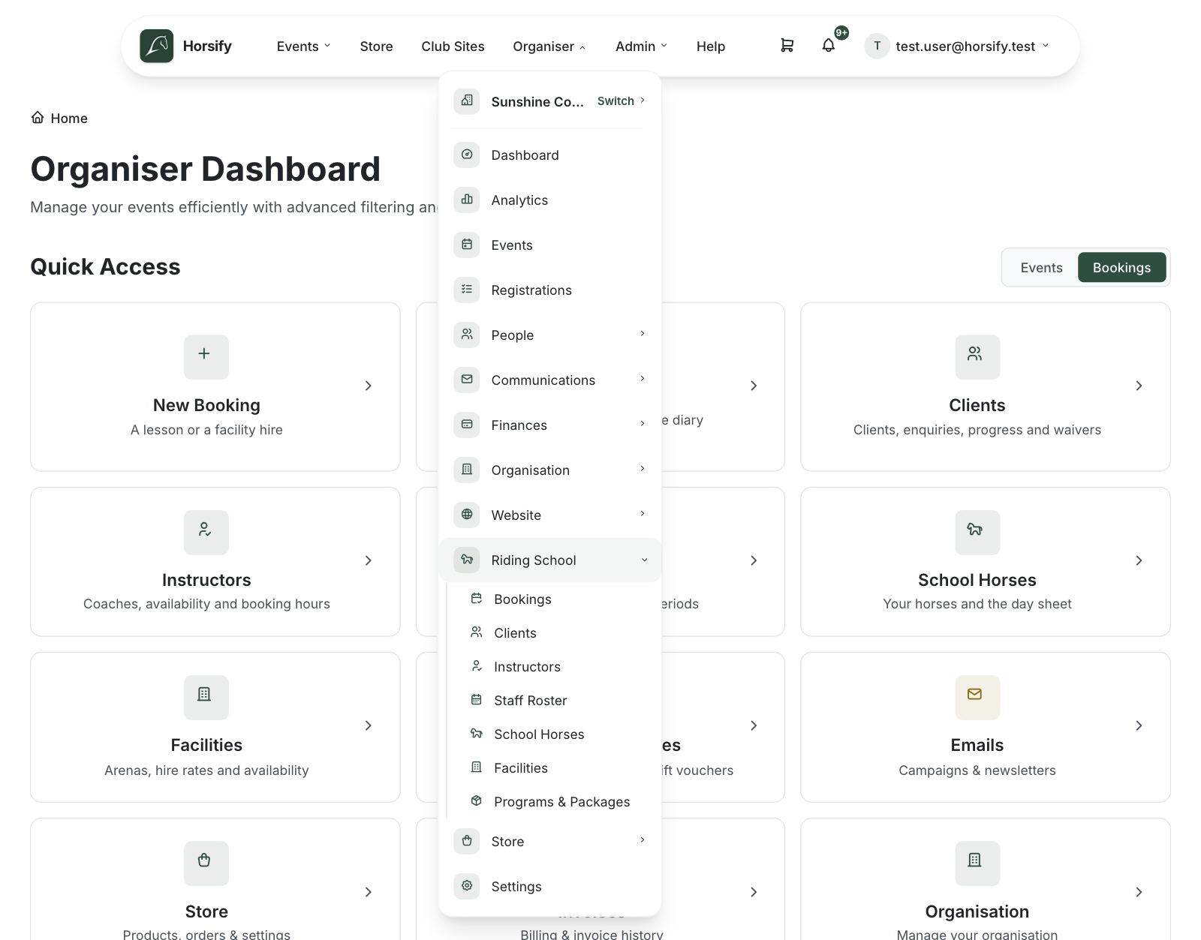Click the plus icon on New Booking card
1201x940 pixels.
point(204,354)
